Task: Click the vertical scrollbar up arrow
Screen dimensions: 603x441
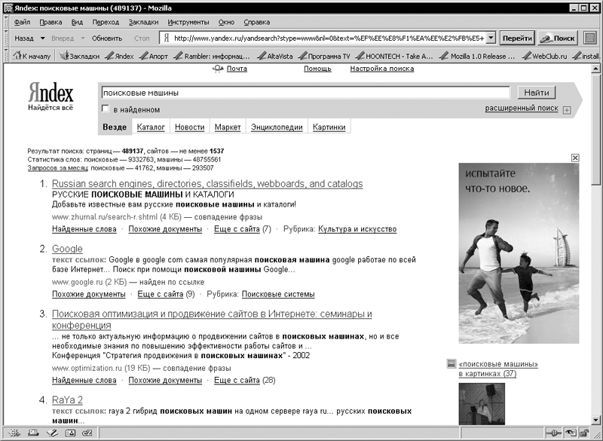Action: pos(595,69)
